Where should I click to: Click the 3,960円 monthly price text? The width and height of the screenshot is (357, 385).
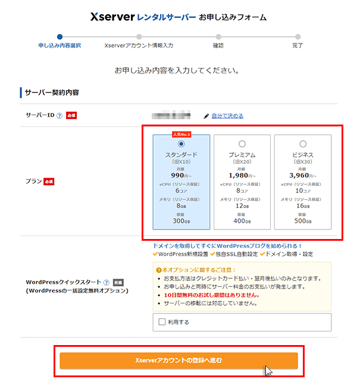click(303, 175)
